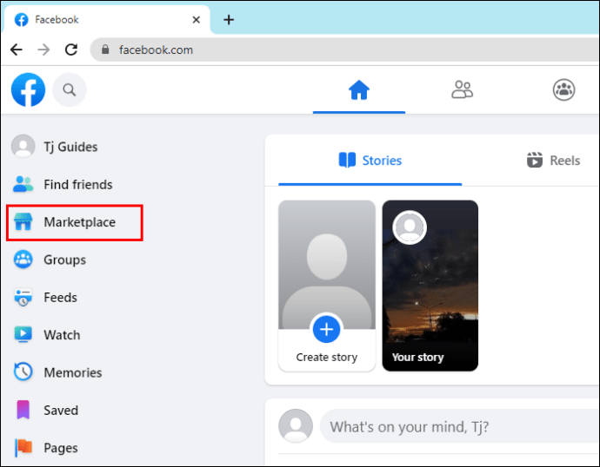Click the browser back arrow
Image resolution: width=600 pixels, height=467 pixels.
pos(17,49)
